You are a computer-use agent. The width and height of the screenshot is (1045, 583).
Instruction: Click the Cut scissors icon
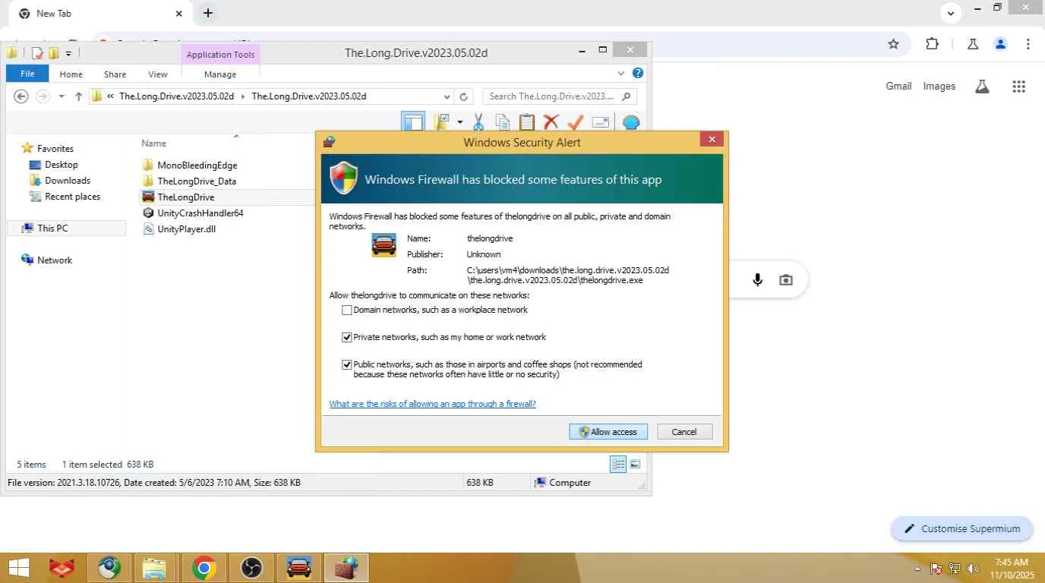pyautogui.click(x=478, y=122)
